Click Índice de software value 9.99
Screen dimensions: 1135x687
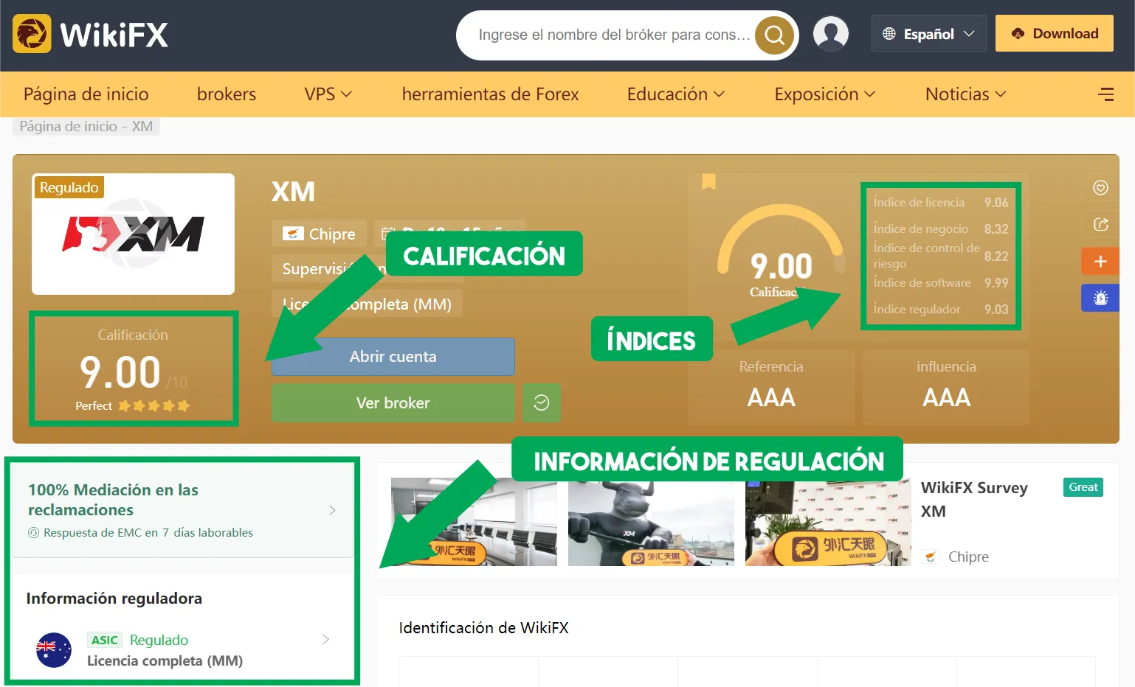996,283
